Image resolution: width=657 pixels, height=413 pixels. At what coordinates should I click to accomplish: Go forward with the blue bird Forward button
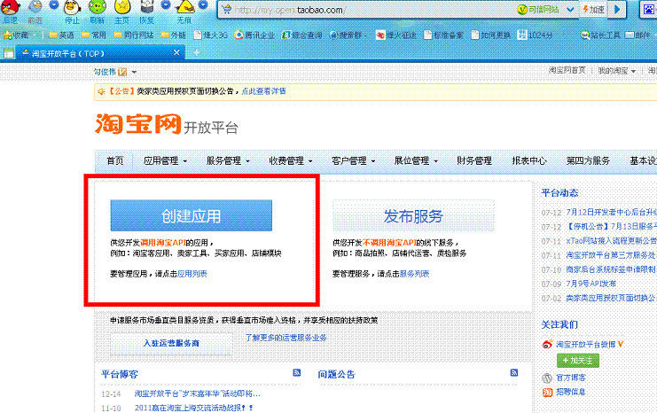click(35, 10)
